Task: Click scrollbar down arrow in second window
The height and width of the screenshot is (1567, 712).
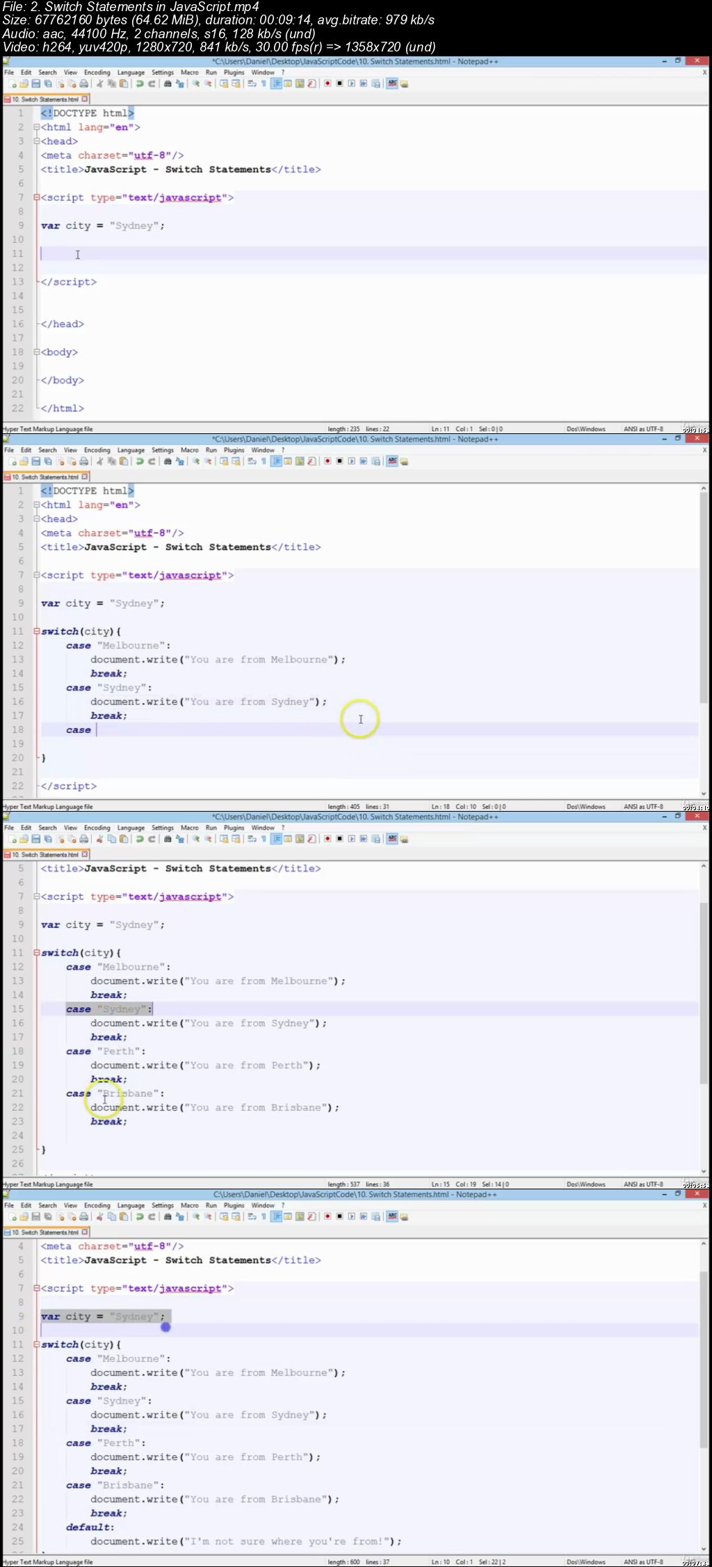Action: click(x=704, y=794)
